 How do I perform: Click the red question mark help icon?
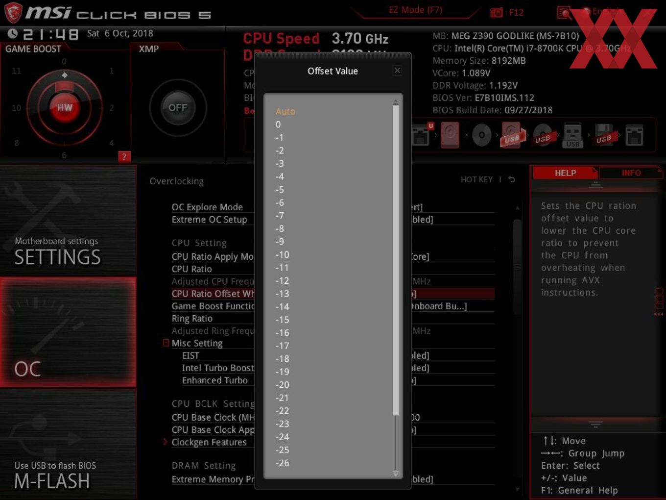[x=124, y=157]
